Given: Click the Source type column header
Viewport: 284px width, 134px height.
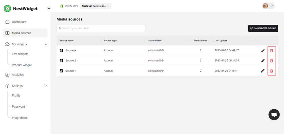Looking at the screenshot, I should (x=110, y=41).
